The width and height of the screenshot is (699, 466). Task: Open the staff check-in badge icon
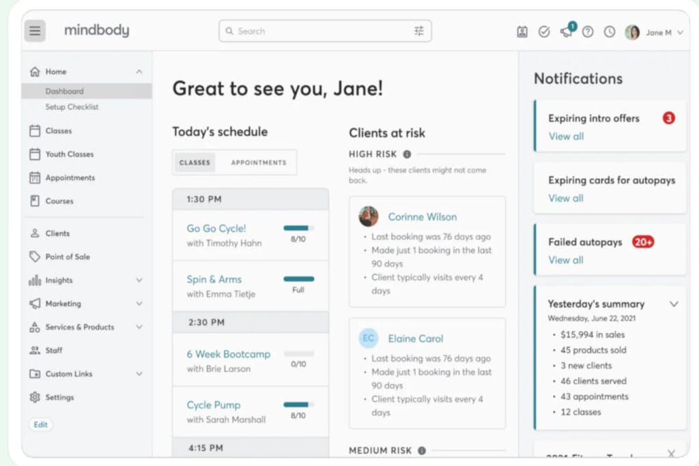[522, 31]
